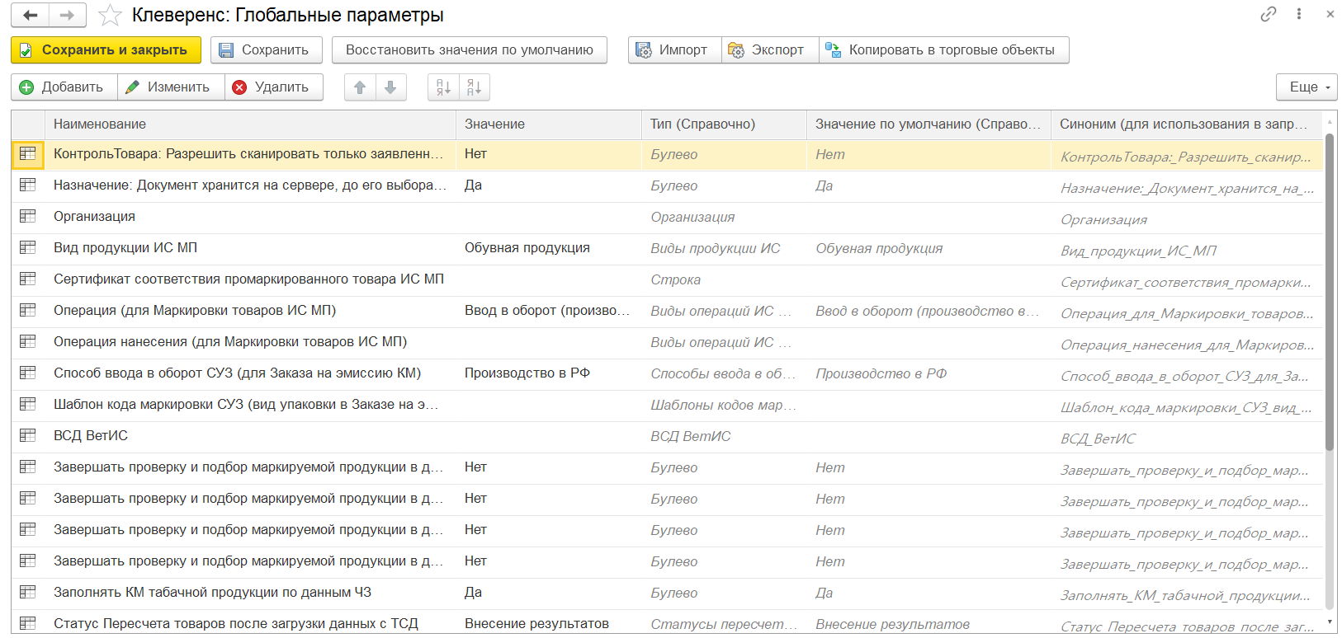Click the Экспорт button

(x=769, y=50)
